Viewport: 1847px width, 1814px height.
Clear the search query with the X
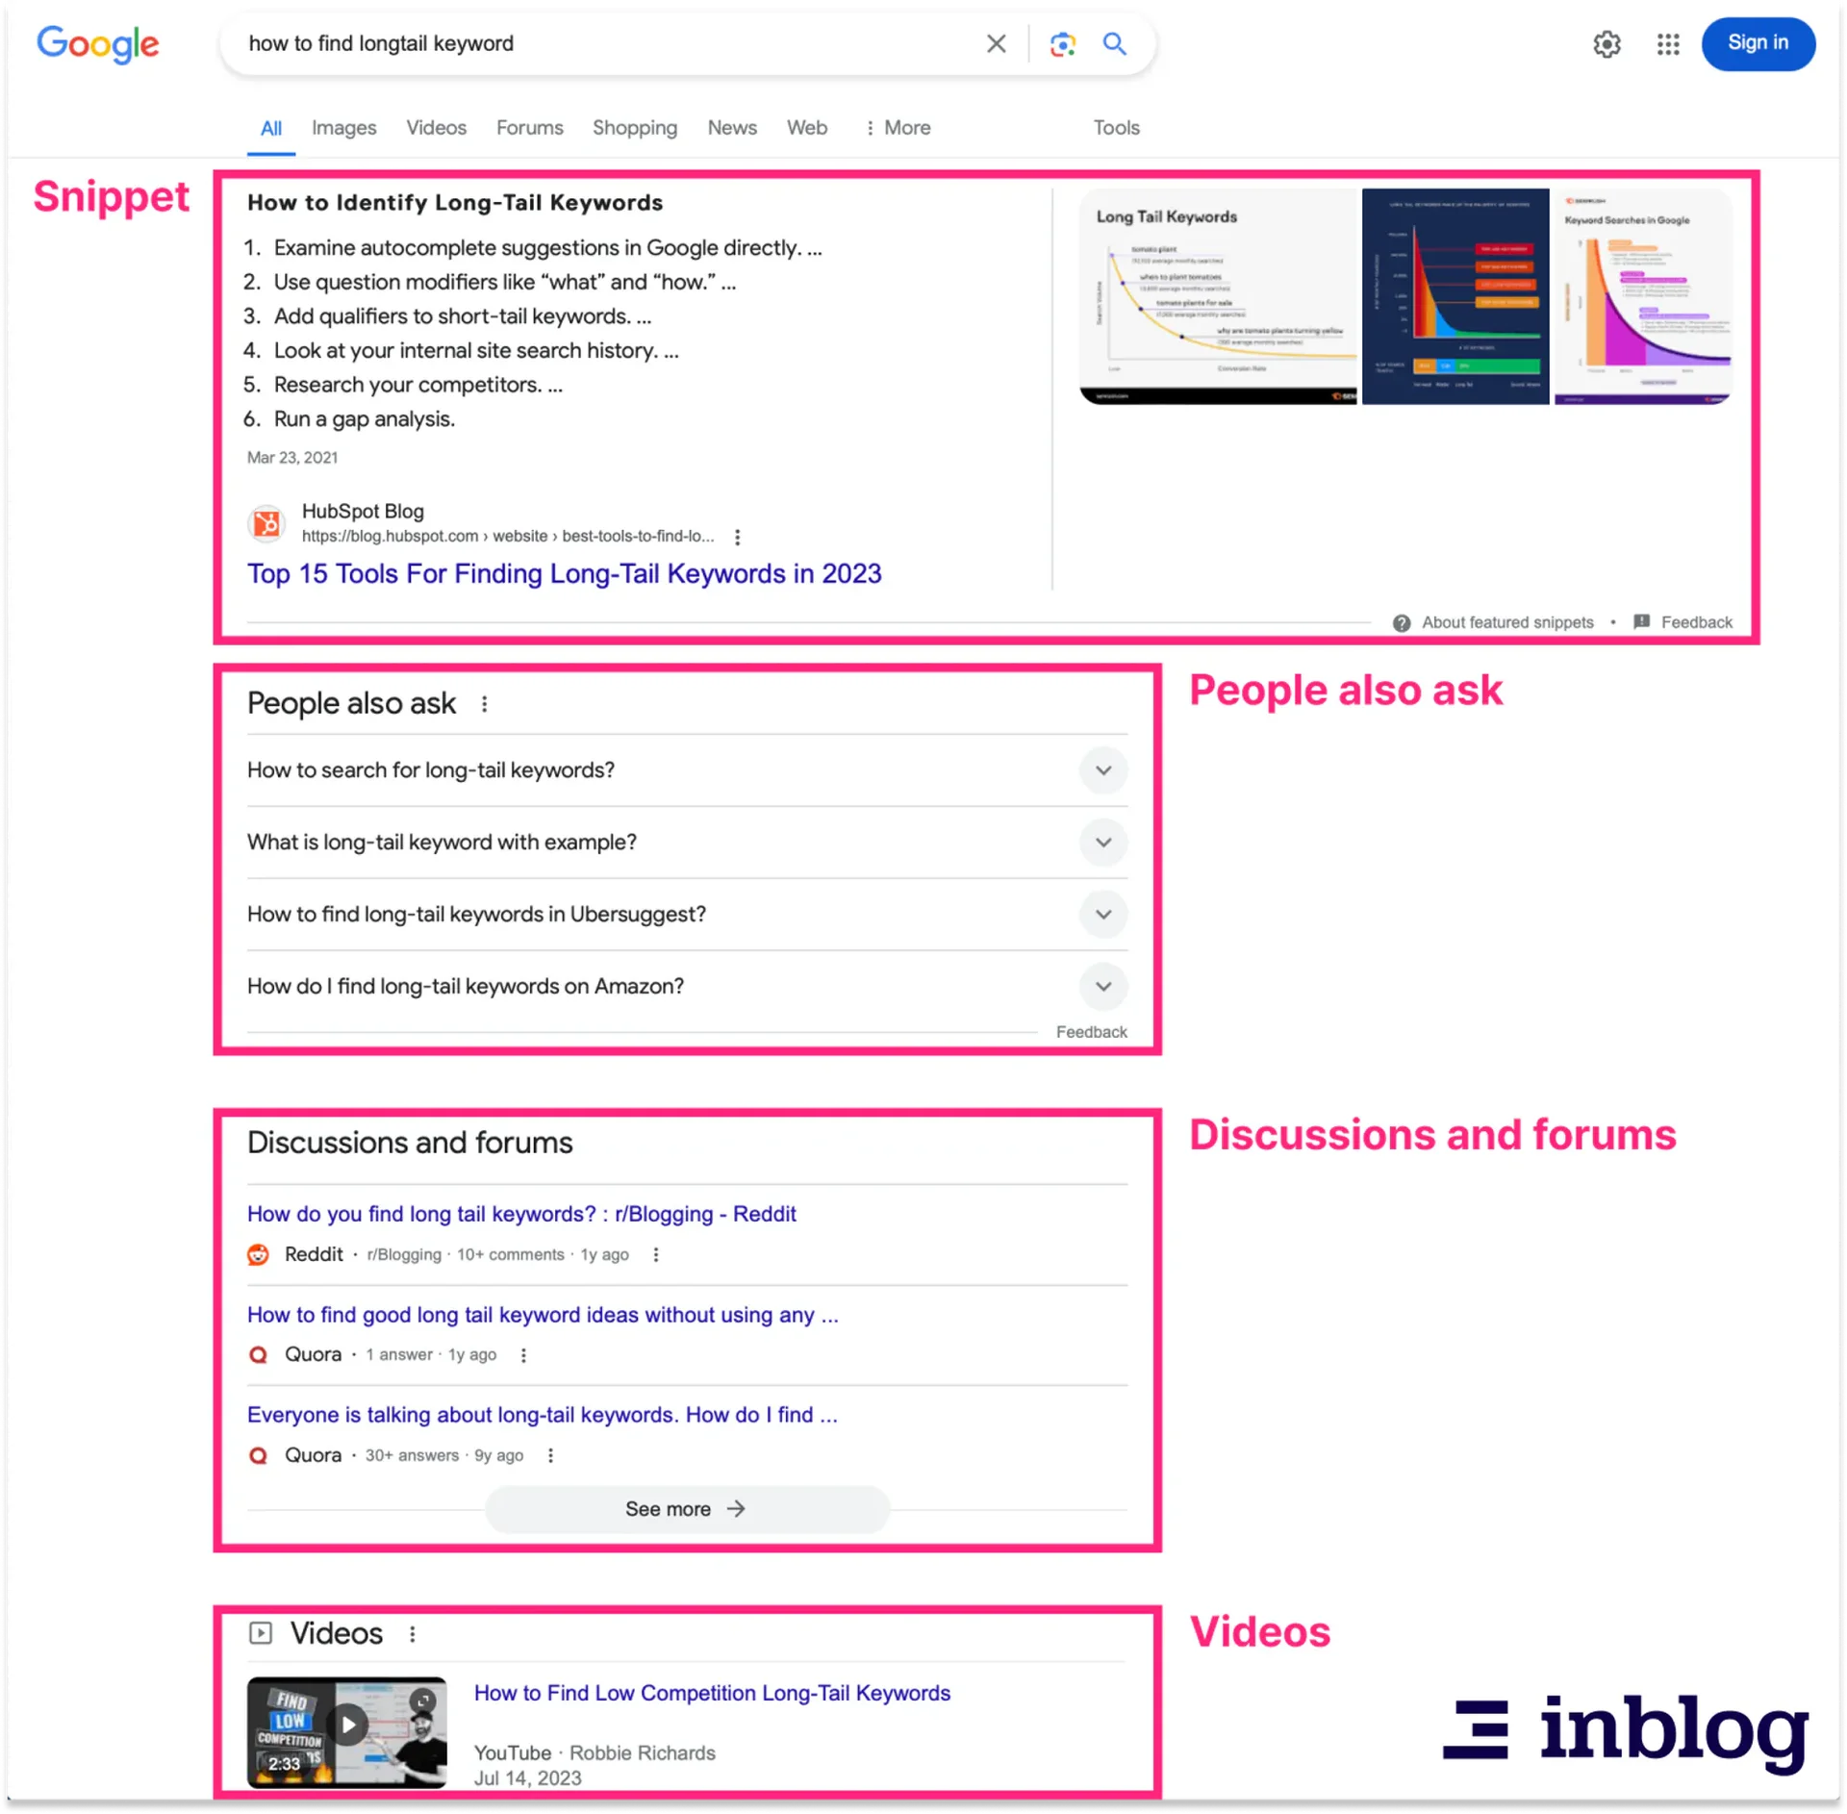996,43
